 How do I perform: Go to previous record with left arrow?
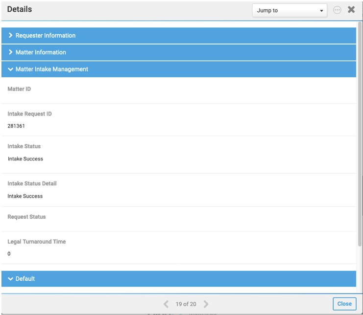tap(166, 304)
